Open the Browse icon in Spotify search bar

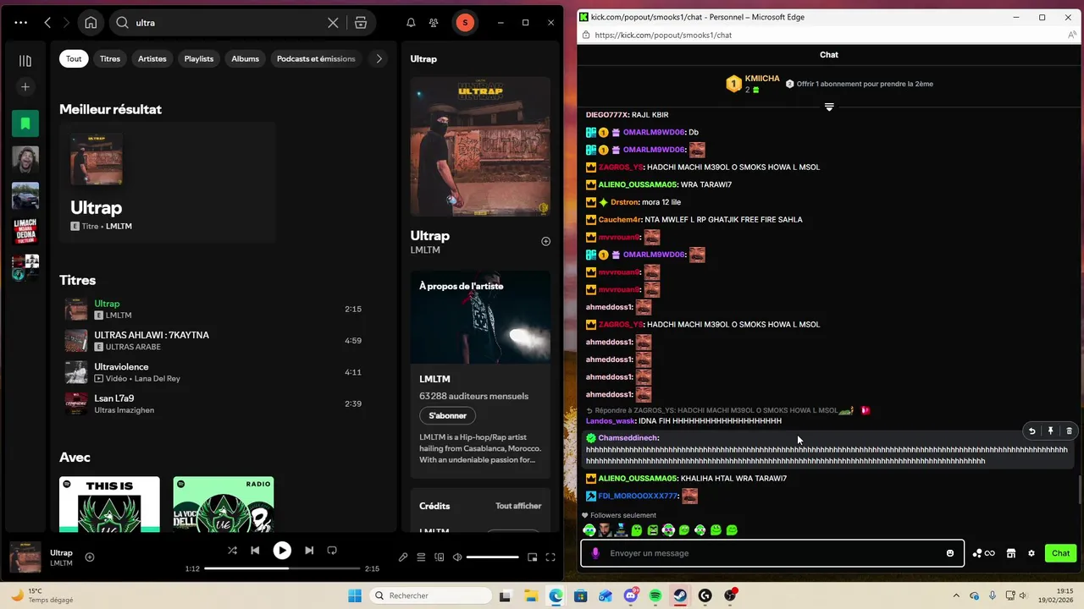361,23
